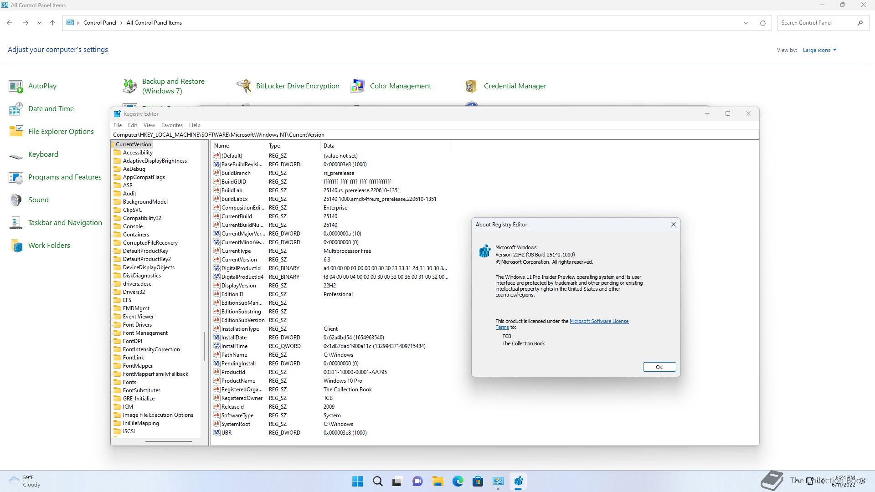
Task: Click the Registry tree vertical scrollbar
Action: click(x=204, y=346)
